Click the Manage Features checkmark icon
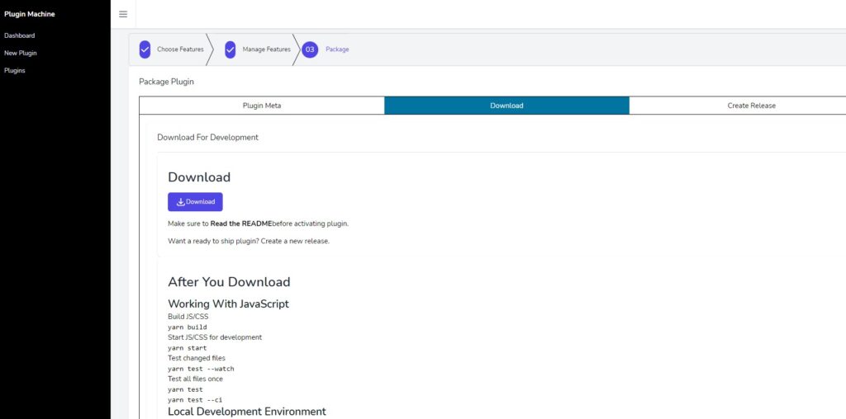The image size is (846, 419). (231, 49)
